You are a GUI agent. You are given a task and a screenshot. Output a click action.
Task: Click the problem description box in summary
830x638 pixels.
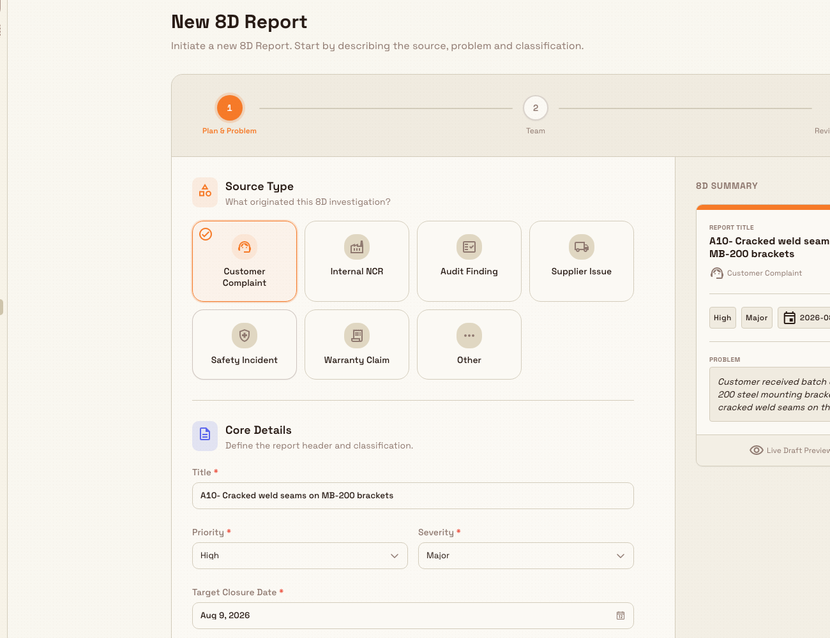[769, 394]
